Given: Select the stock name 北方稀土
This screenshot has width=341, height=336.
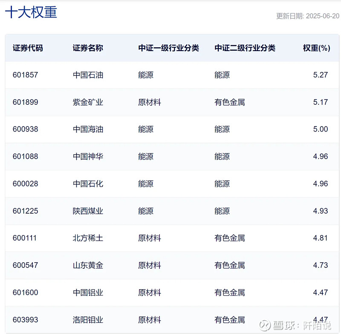Looking at the screenshot, I should click(88, 238).
